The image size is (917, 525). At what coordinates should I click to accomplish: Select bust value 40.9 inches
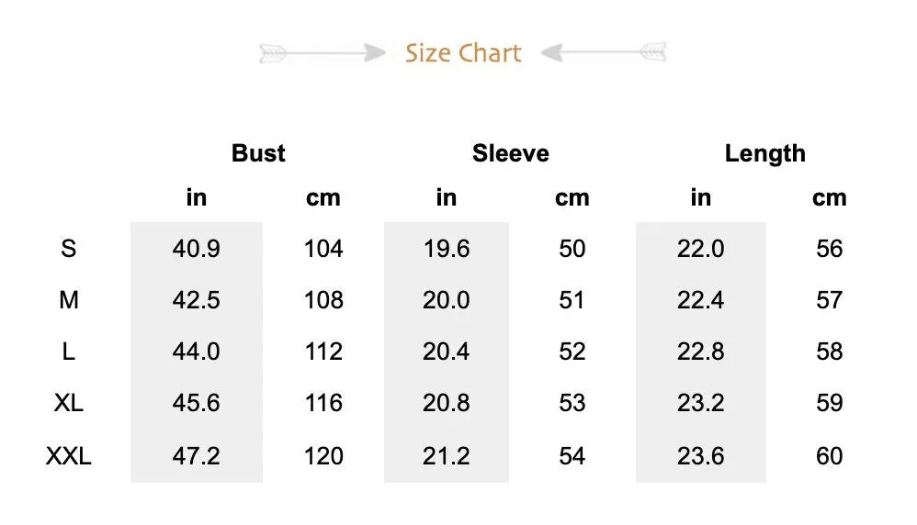pyautogui.click(x=196, y=249)
